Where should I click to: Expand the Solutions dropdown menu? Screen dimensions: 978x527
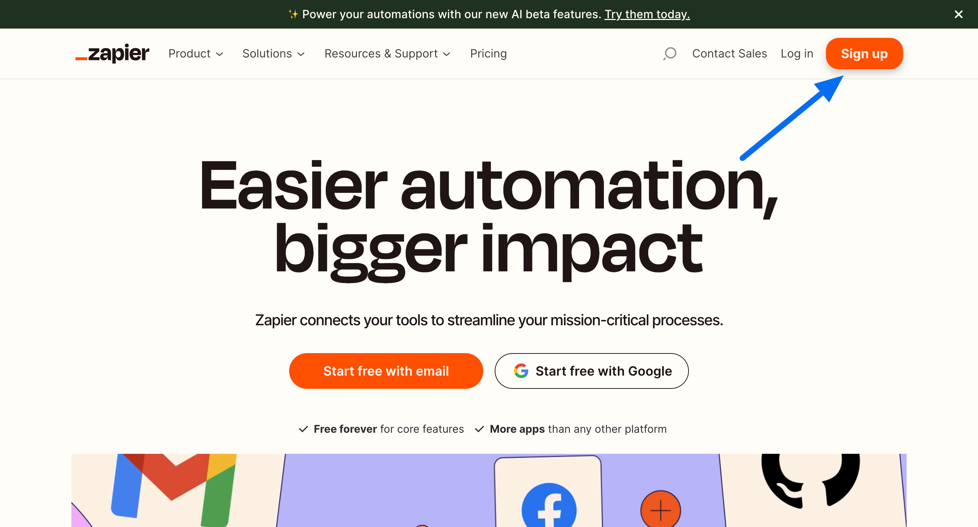(274, 53)
